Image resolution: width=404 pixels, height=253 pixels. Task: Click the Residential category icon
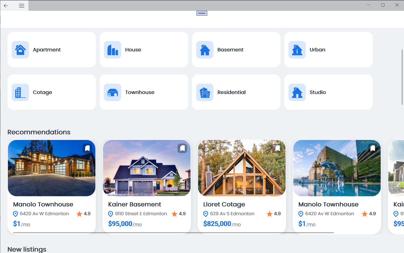(205, 92)
